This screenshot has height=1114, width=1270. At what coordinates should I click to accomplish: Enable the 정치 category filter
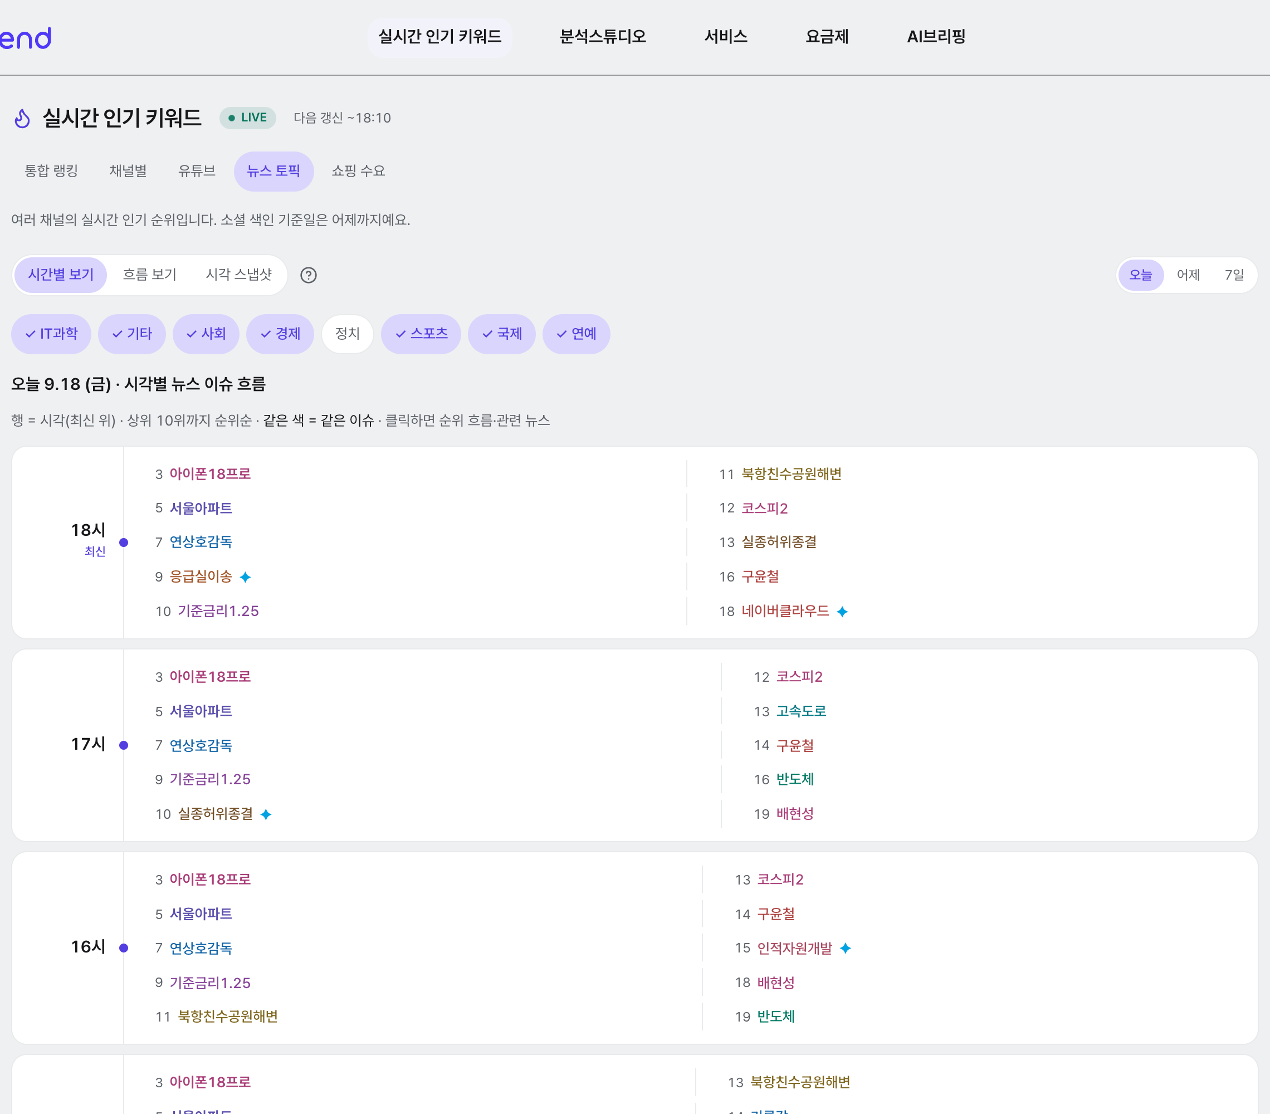(348, 334)
